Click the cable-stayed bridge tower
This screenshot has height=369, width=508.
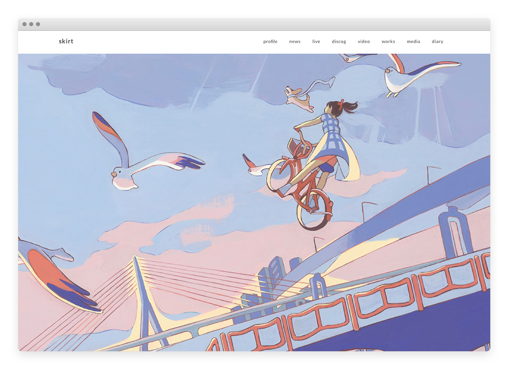coord(142,296)
